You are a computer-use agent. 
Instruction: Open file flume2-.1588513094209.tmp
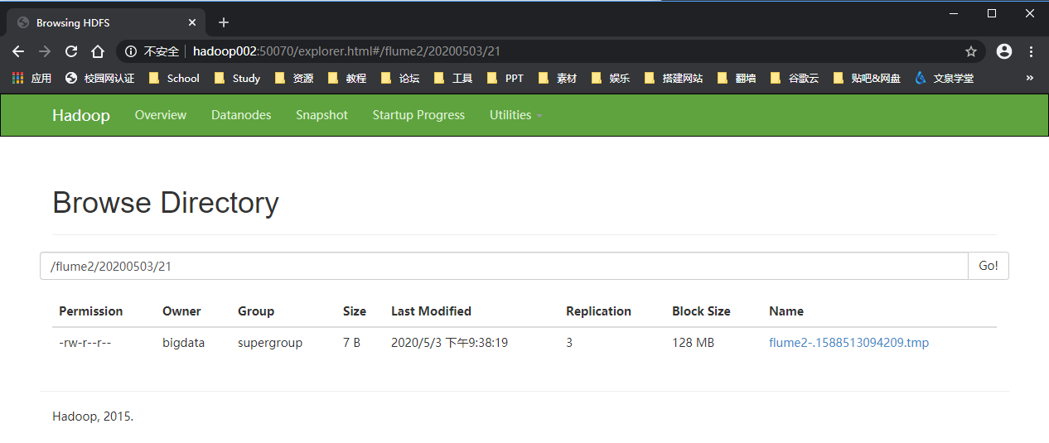[x=848, y=343]
